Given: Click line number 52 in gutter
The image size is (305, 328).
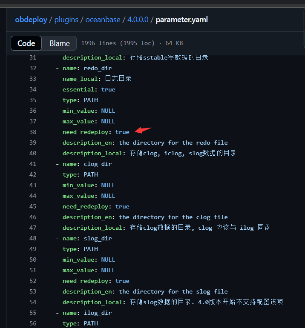Looking at the screenshot, I should coord(33,281).
